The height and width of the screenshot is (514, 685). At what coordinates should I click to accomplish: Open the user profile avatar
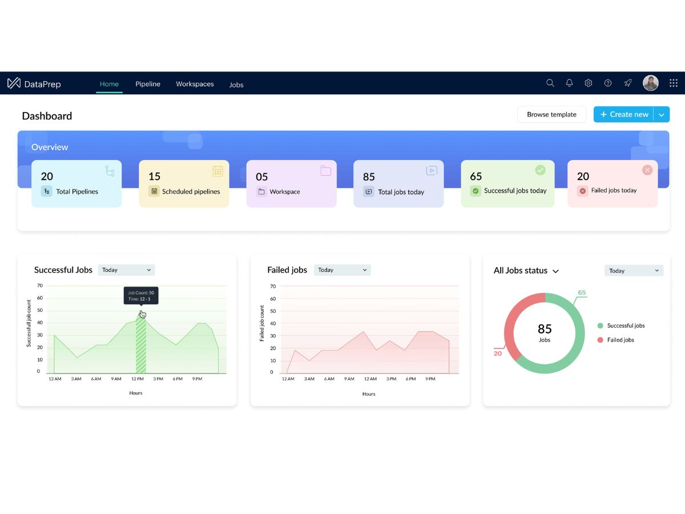[x=651, y=83]
